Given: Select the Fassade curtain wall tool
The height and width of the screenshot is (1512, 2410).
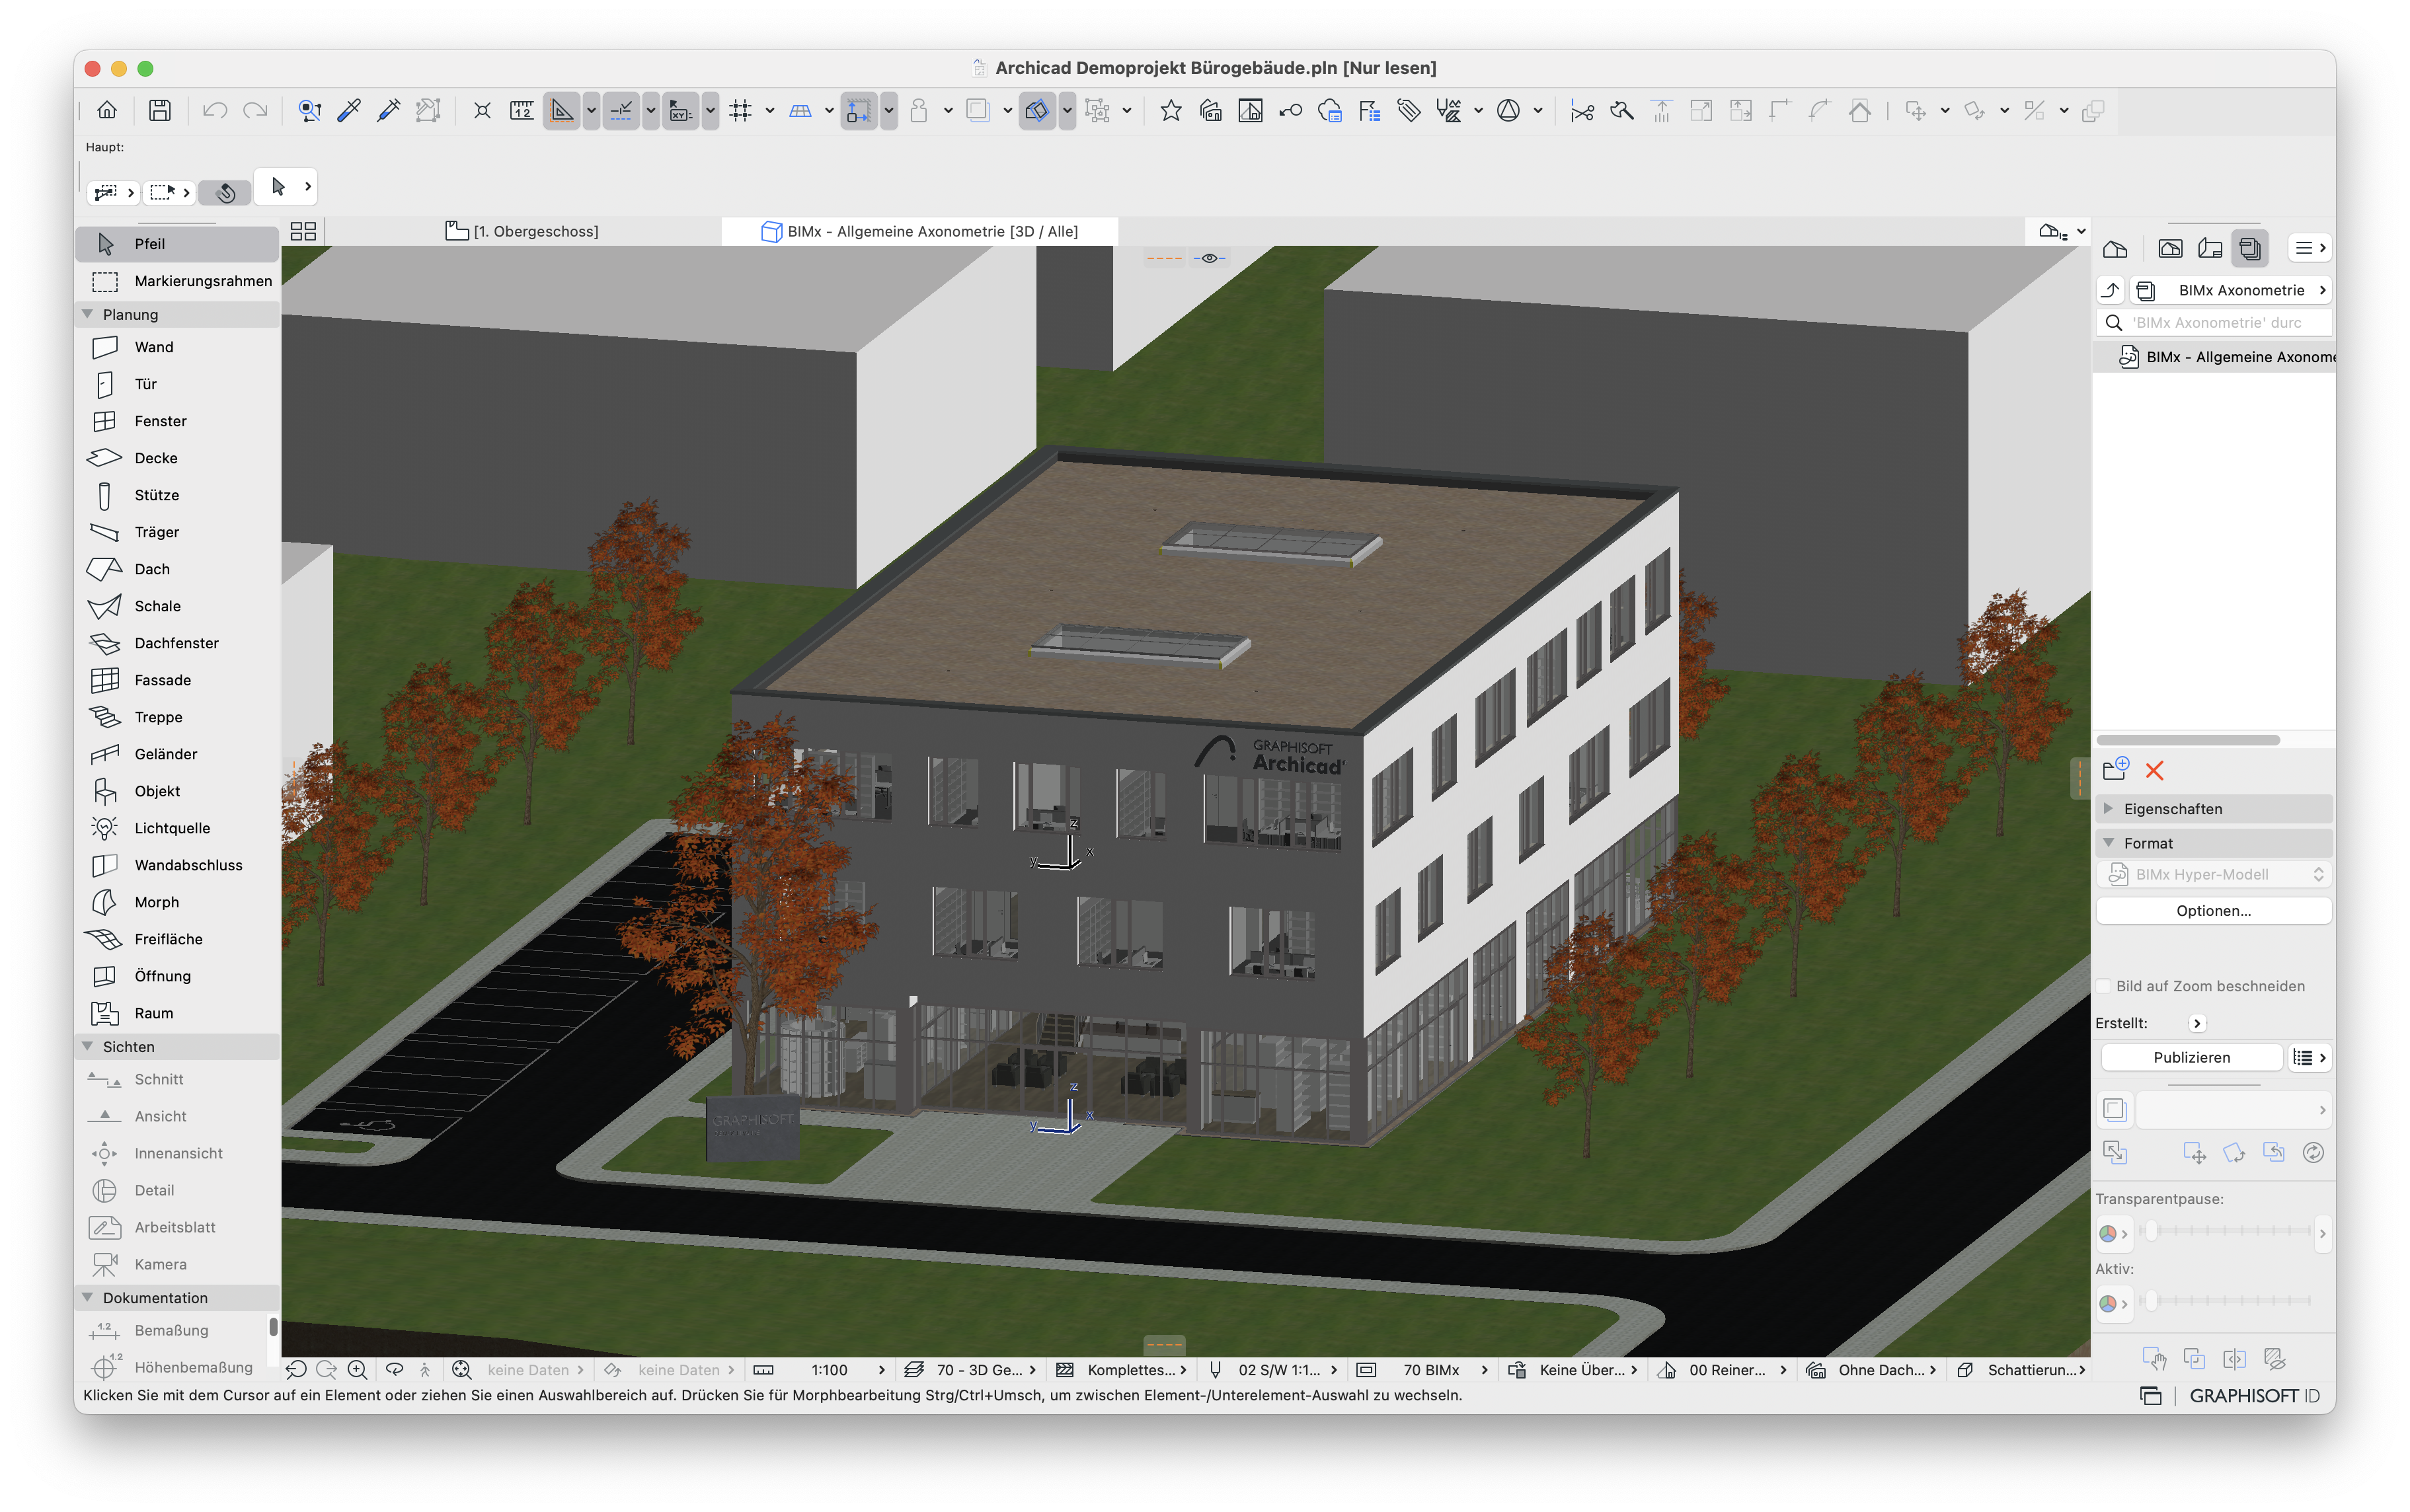Looking at the screenshot, I should (177, 680).
